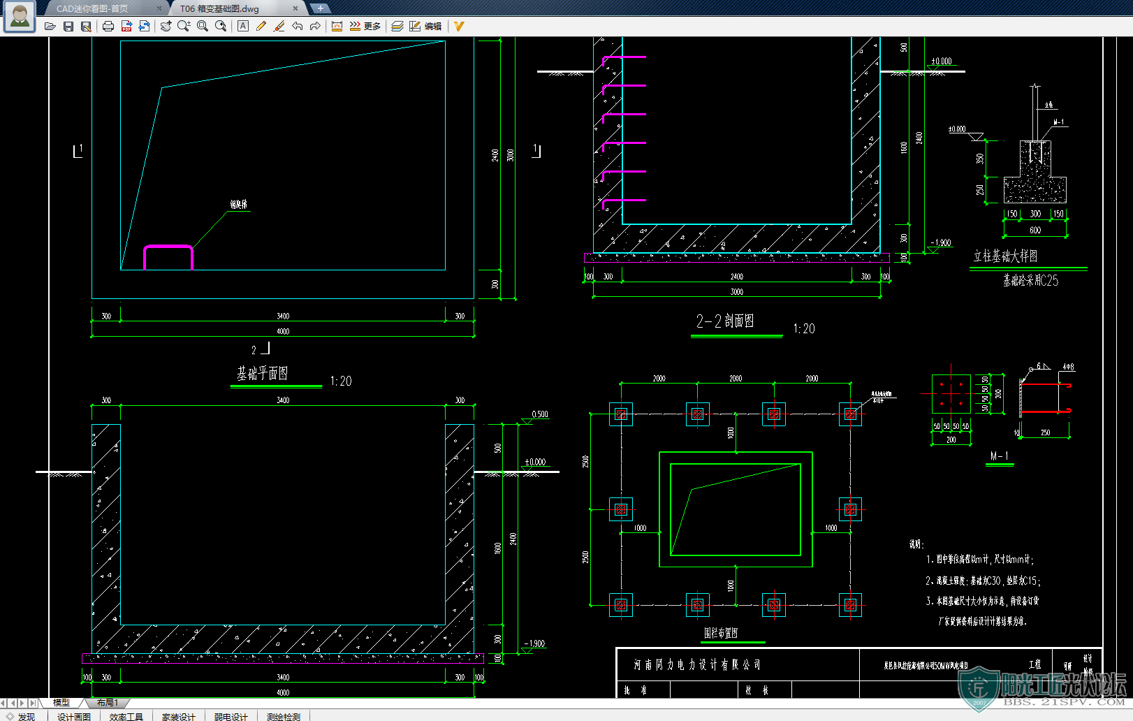Open the 发现 discover panel
This screenshot has width=1133, height=721.
click(x=21, y=716)
